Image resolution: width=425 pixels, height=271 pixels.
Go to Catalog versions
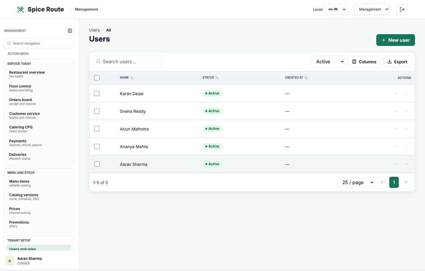click(39, 196)
